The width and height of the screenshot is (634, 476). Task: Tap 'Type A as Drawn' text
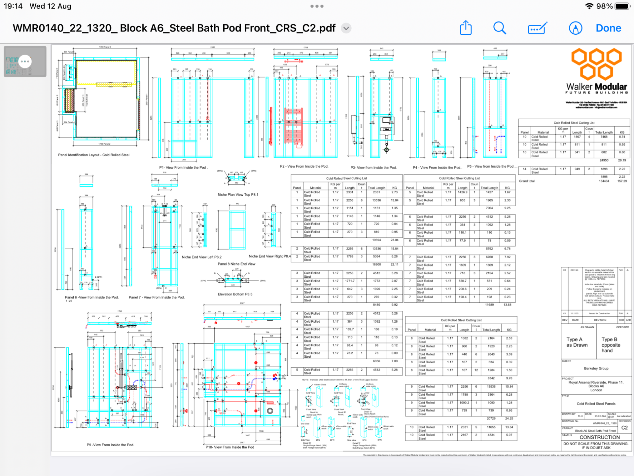pyautogui.click(x=577, y=342)
